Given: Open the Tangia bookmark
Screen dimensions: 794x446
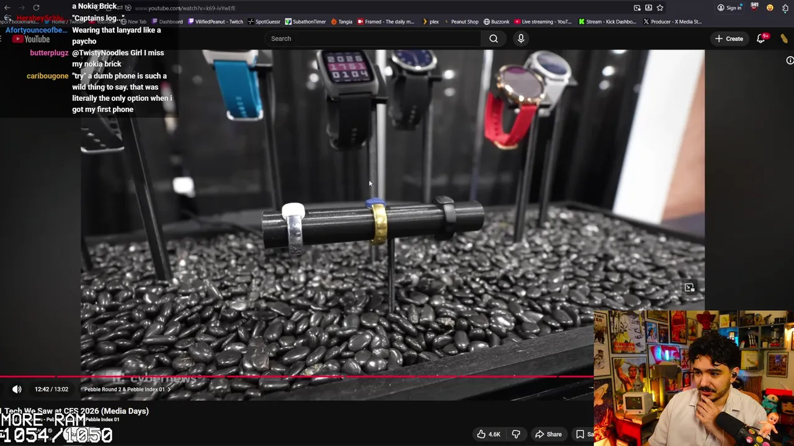Looking at the screenshot, I should point(341,22).
